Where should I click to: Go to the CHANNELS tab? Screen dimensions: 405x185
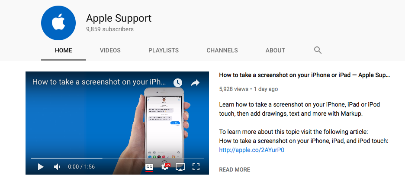click(x=222, y=50)
